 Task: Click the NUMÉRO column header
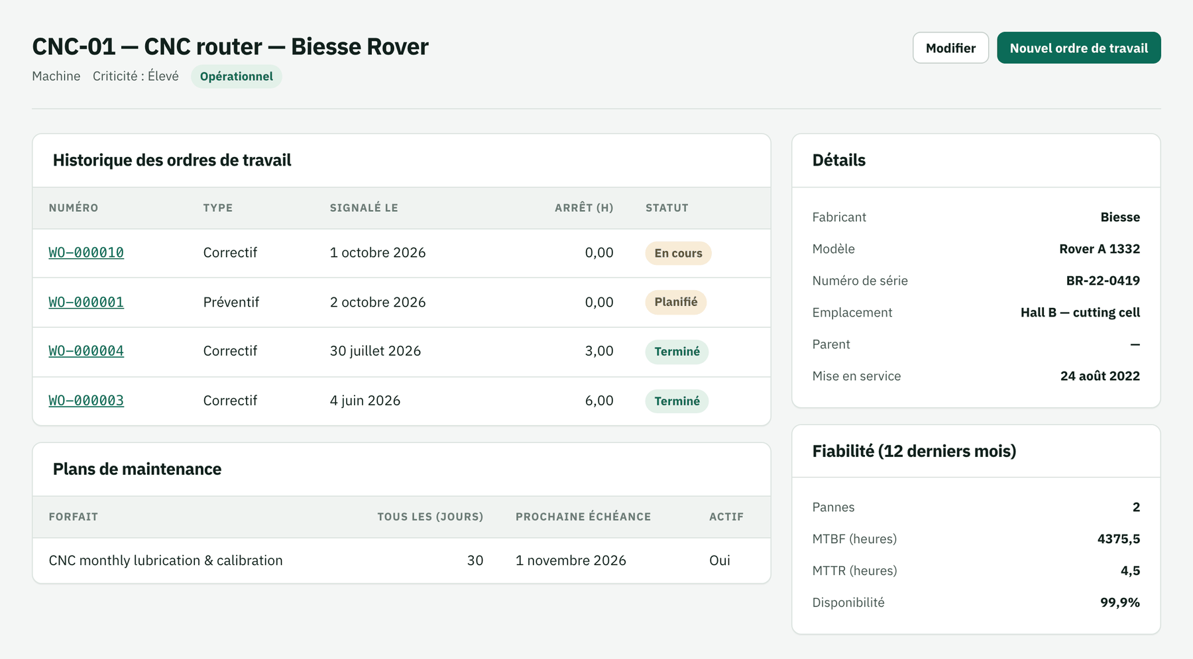click(74, 208)
